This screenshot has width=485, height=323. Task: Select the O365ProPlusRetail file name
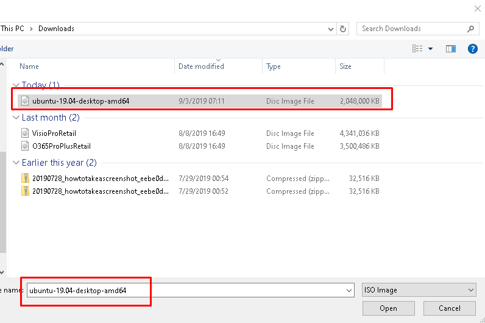click(x=62, y=146)
